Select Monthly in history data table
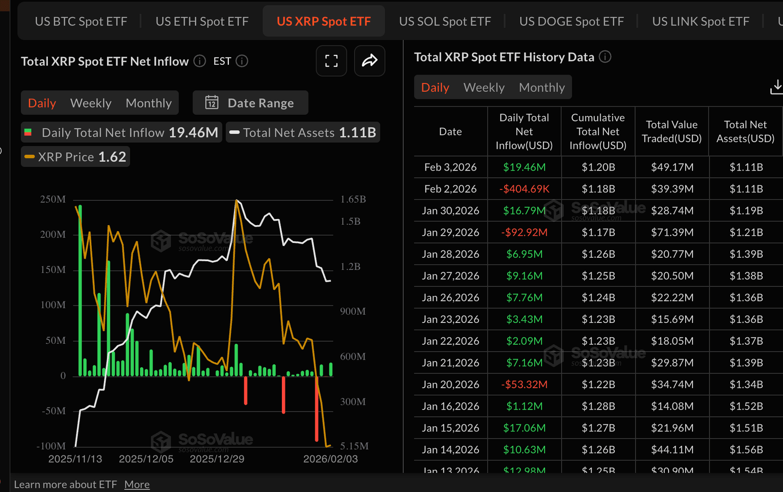 [541, 88]
